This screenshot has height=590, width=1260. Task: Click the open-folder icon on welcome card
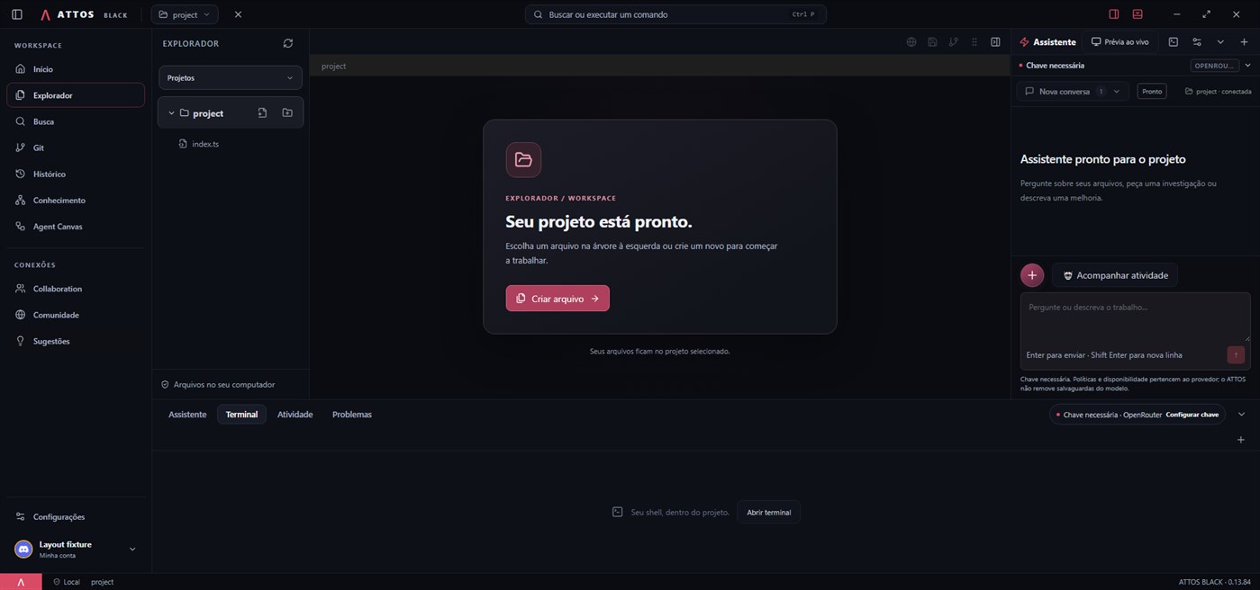[x=523, y=160]
